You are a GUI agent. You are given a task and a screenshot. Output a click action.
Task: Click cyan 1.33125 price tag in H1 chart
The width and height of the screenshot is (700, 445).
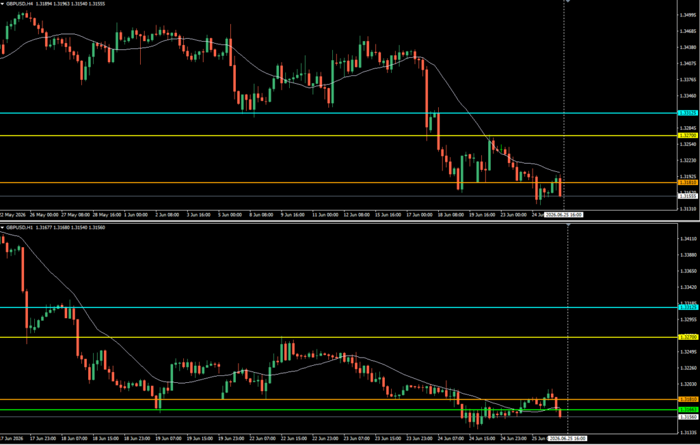point(688,308)
